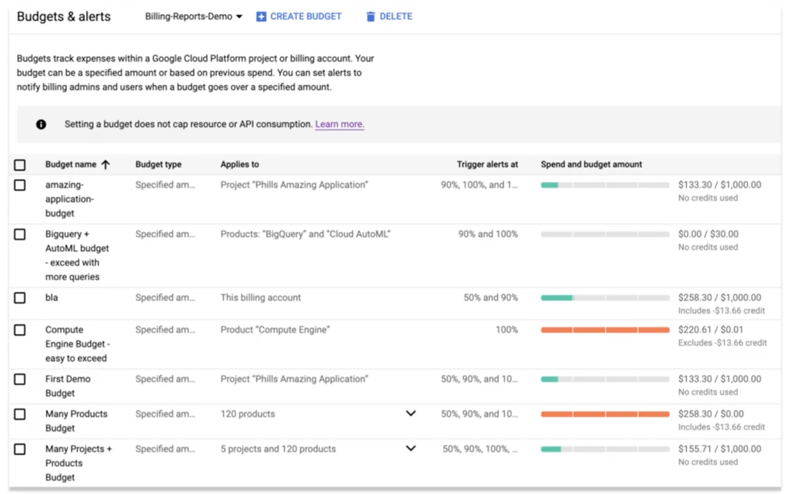Click the Budget type column header
This screenshot has width=790, height=494.
click(x=158, y=164)
